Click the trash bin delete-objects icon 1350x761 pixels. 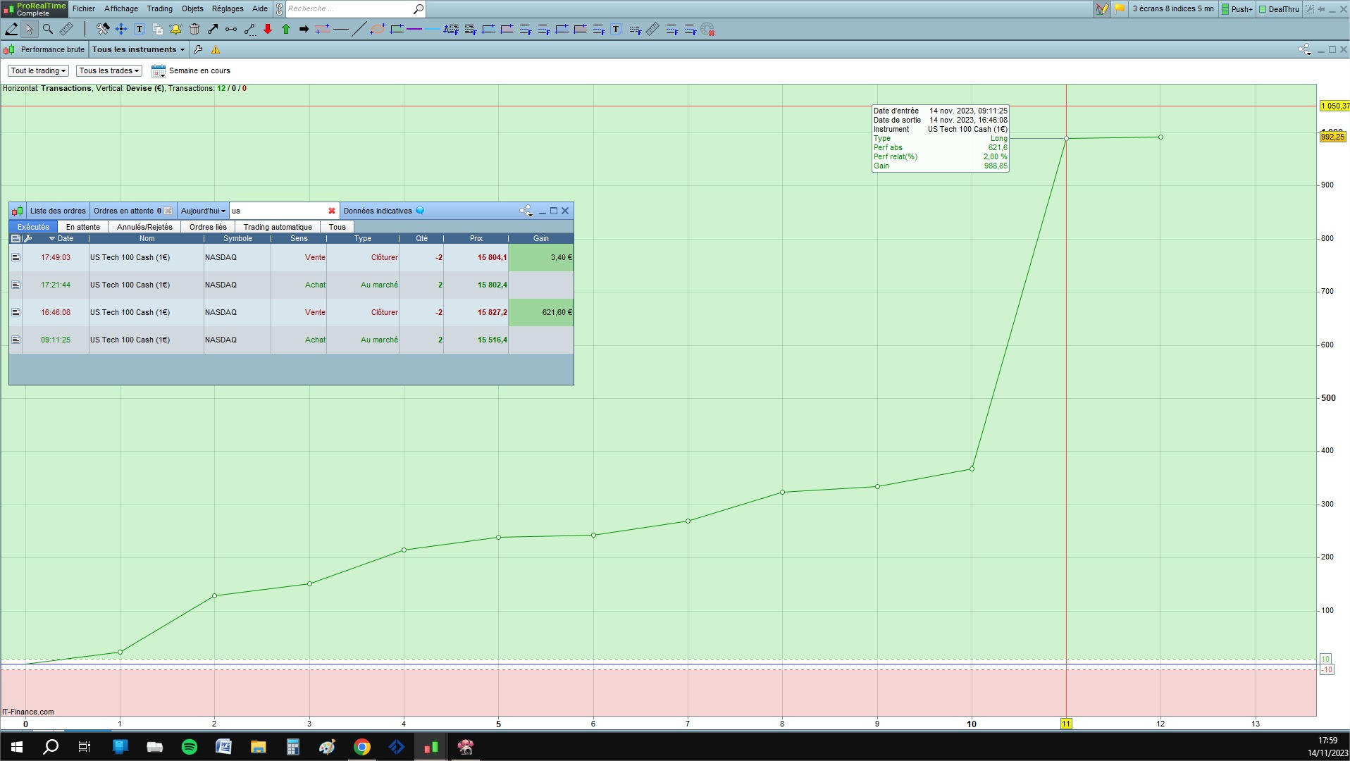click(194, 29)
